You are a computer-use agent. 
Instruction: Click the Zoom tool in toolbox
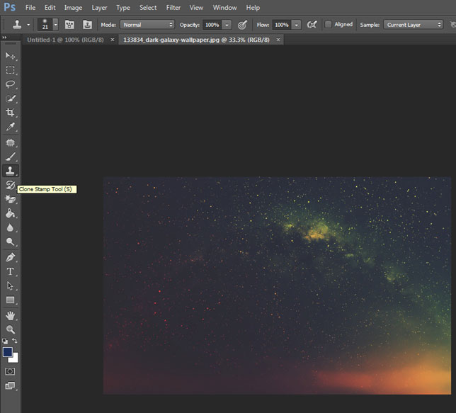click(11, 329)
